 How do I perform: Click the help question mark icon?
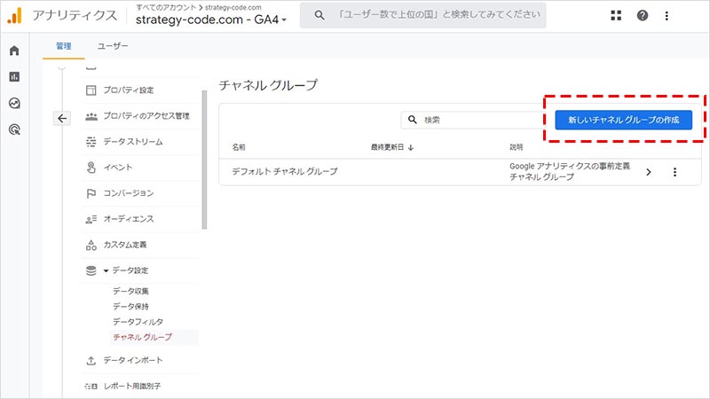(x=643, y=16)
